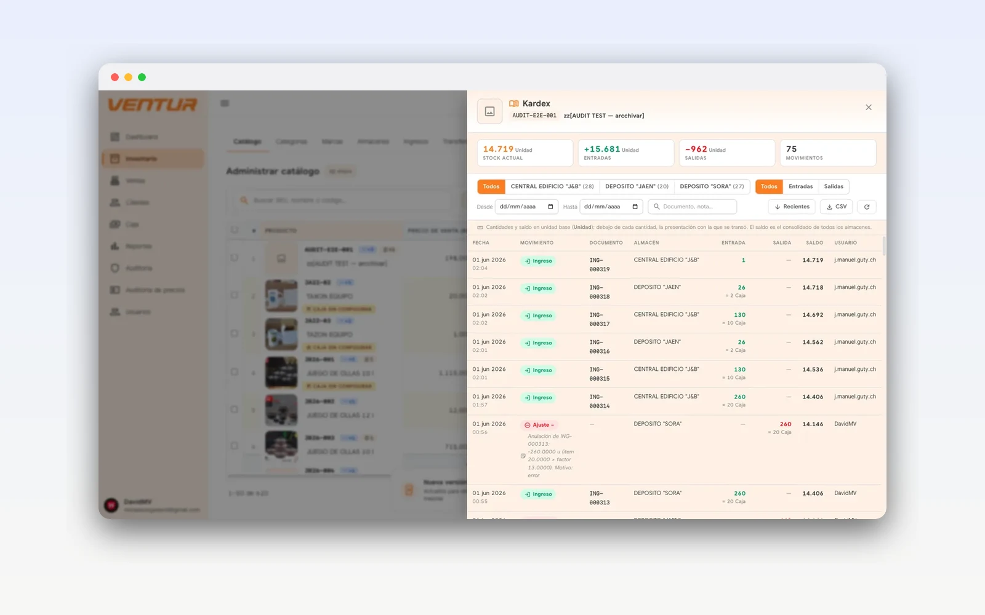Viewport: 985px width, 615px height.
Task: Click the Movimientos 75 card
Action: [828, 153]
